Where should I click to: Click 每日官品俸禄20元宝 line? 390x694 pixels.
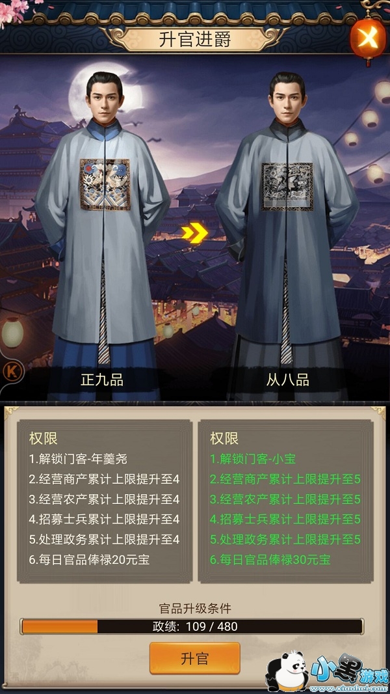point(89,560)
